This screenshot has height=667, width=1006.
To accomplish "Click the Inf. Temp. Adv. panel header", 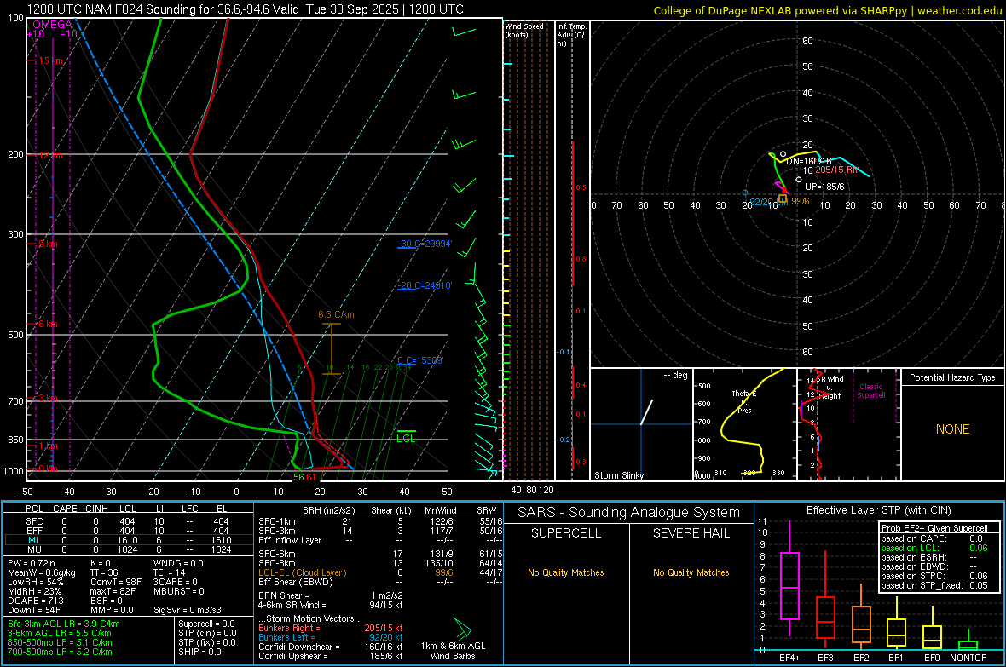I will [571, 35].
